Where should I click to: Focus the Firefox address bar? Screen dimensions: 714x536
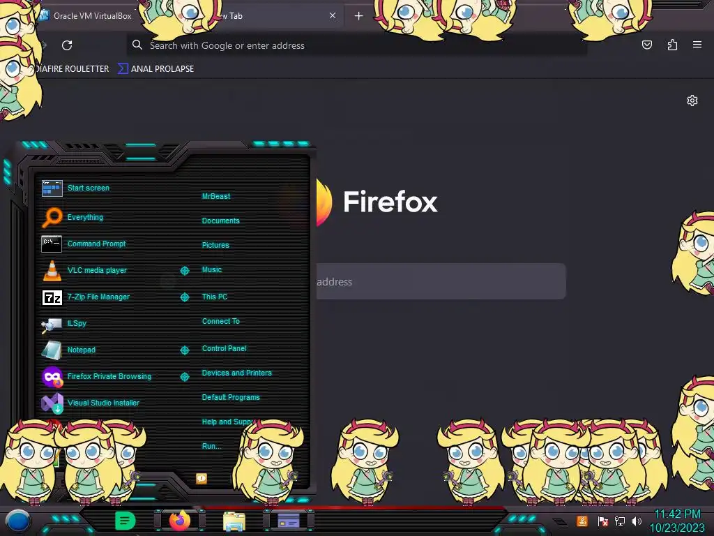coord(356,45)
